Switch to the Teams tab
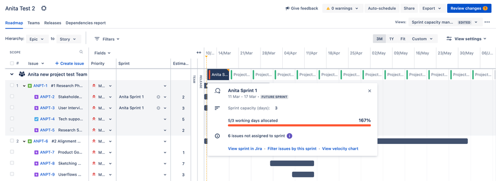This screenshot has width=496, height=181. tap(33, 23)
